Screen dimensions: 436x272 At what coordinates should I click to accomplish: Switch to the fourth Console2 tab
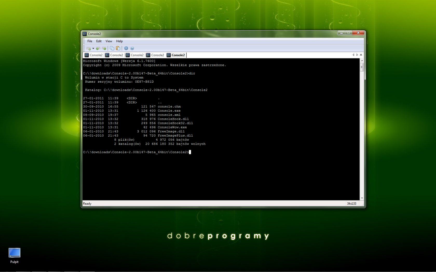pyautogui.click(x=155, y=55)
